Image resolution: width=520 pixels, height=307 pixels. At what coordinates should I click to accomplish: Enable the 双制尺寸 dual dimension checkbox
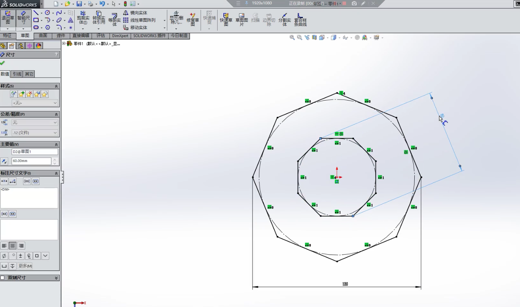click(3, 278)
